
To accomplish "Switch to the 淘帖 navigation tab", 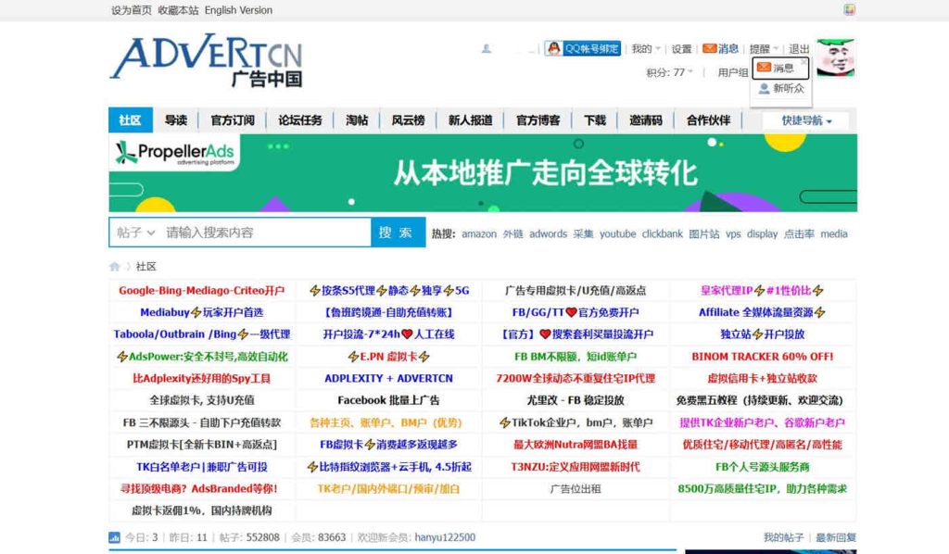I will 355,120.
